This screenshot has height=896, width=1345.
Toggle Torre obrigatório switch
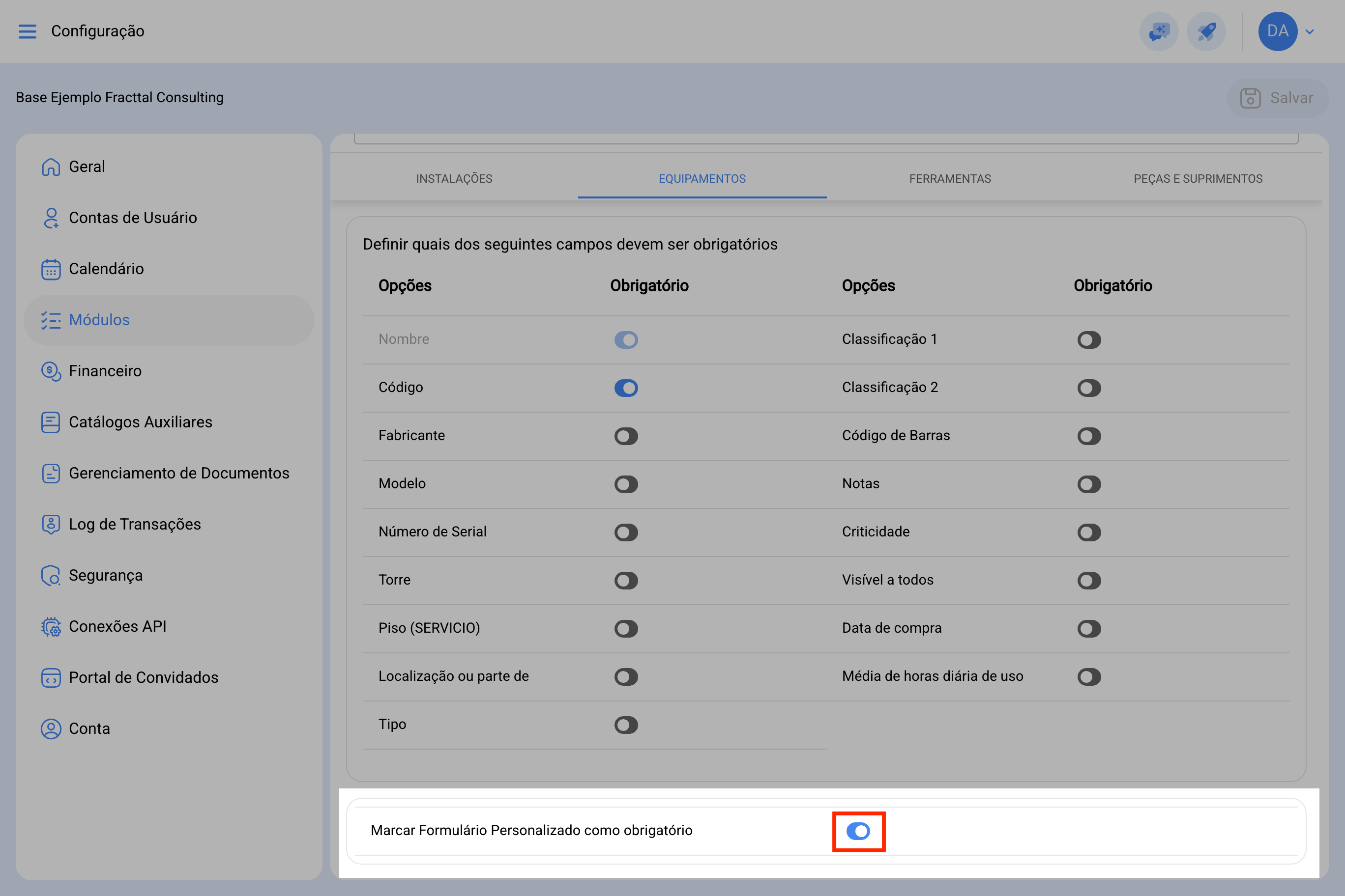[x=626, y=581]
